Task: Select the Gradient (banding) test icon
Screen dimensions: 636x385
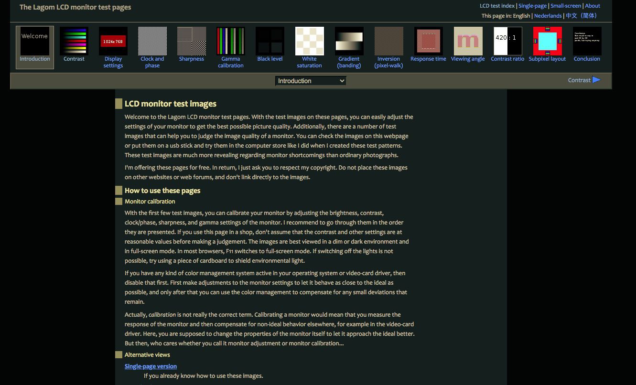Action: click(349, 41)
